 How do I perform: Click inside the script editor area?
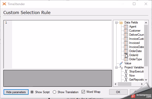(62, 44)
